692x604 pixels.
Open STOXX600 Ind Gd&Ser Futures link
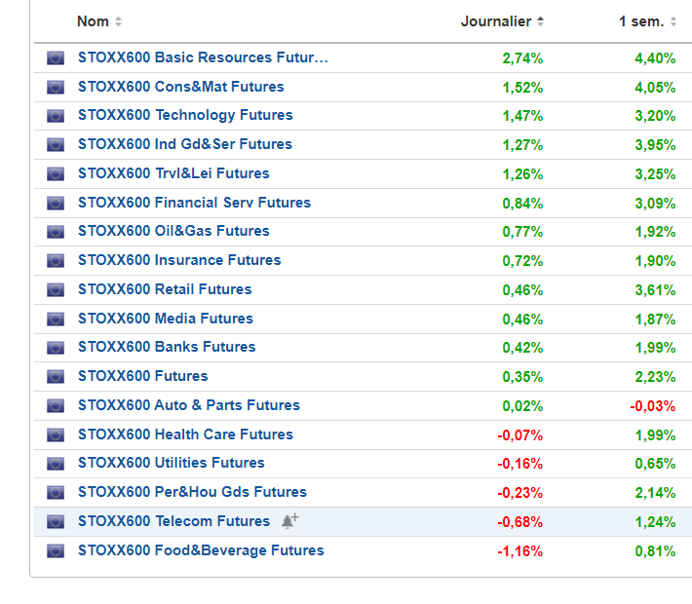point(184,144)
